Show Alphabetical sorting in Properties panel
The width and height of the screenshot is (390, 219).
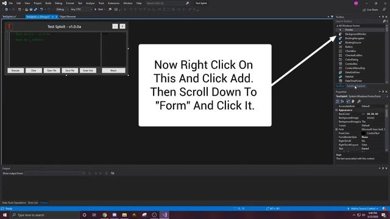(x=342, y=102)
